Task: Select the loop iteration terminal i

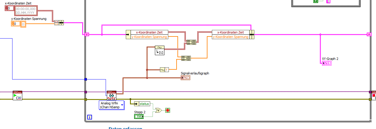Action: pos(90,117)
